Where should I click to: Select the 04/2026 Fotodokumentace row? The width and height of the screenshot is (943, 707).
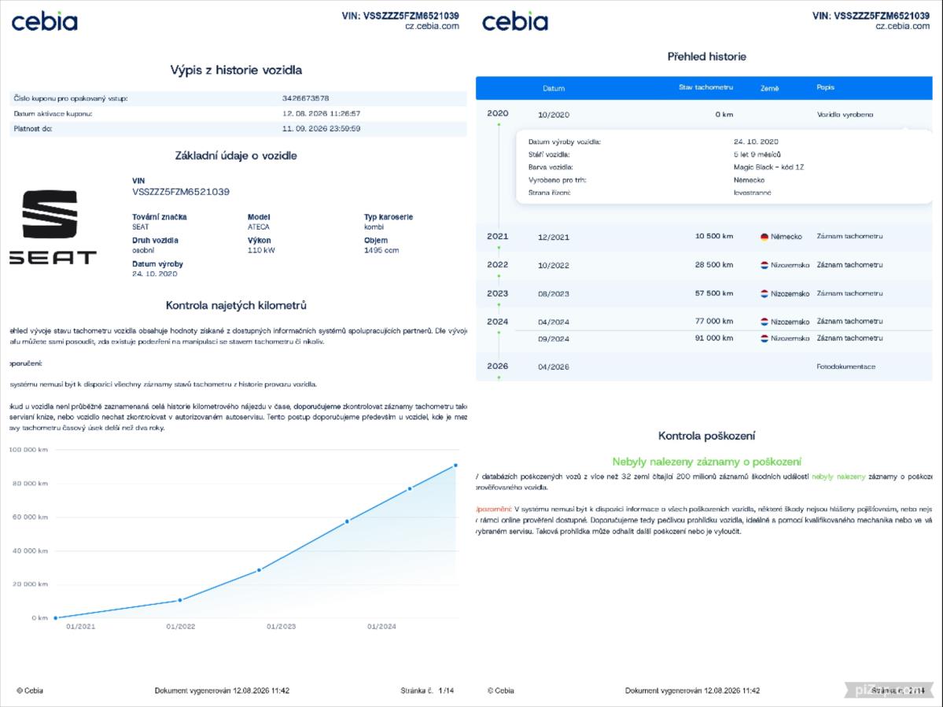pos(704,366)
